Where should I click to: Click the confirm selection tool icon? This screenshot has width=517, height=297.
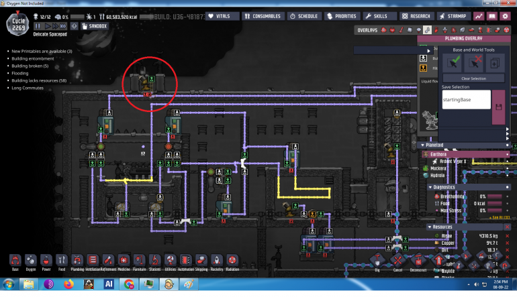point(453,62)
